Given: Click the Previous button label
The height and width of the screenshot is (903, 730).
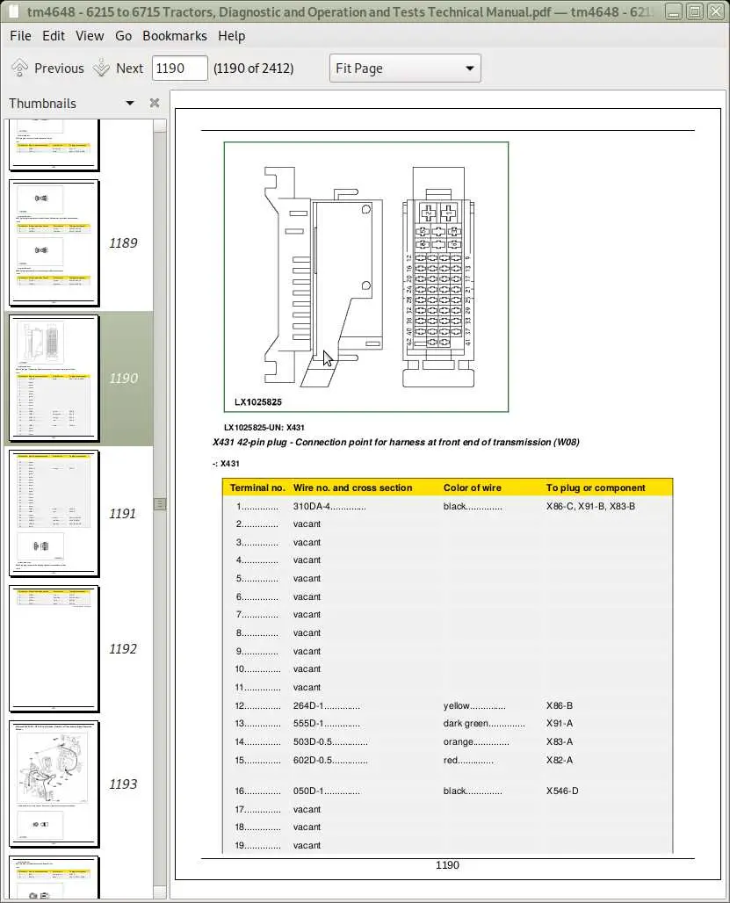Looking at the screenshot, I should 60,68.
